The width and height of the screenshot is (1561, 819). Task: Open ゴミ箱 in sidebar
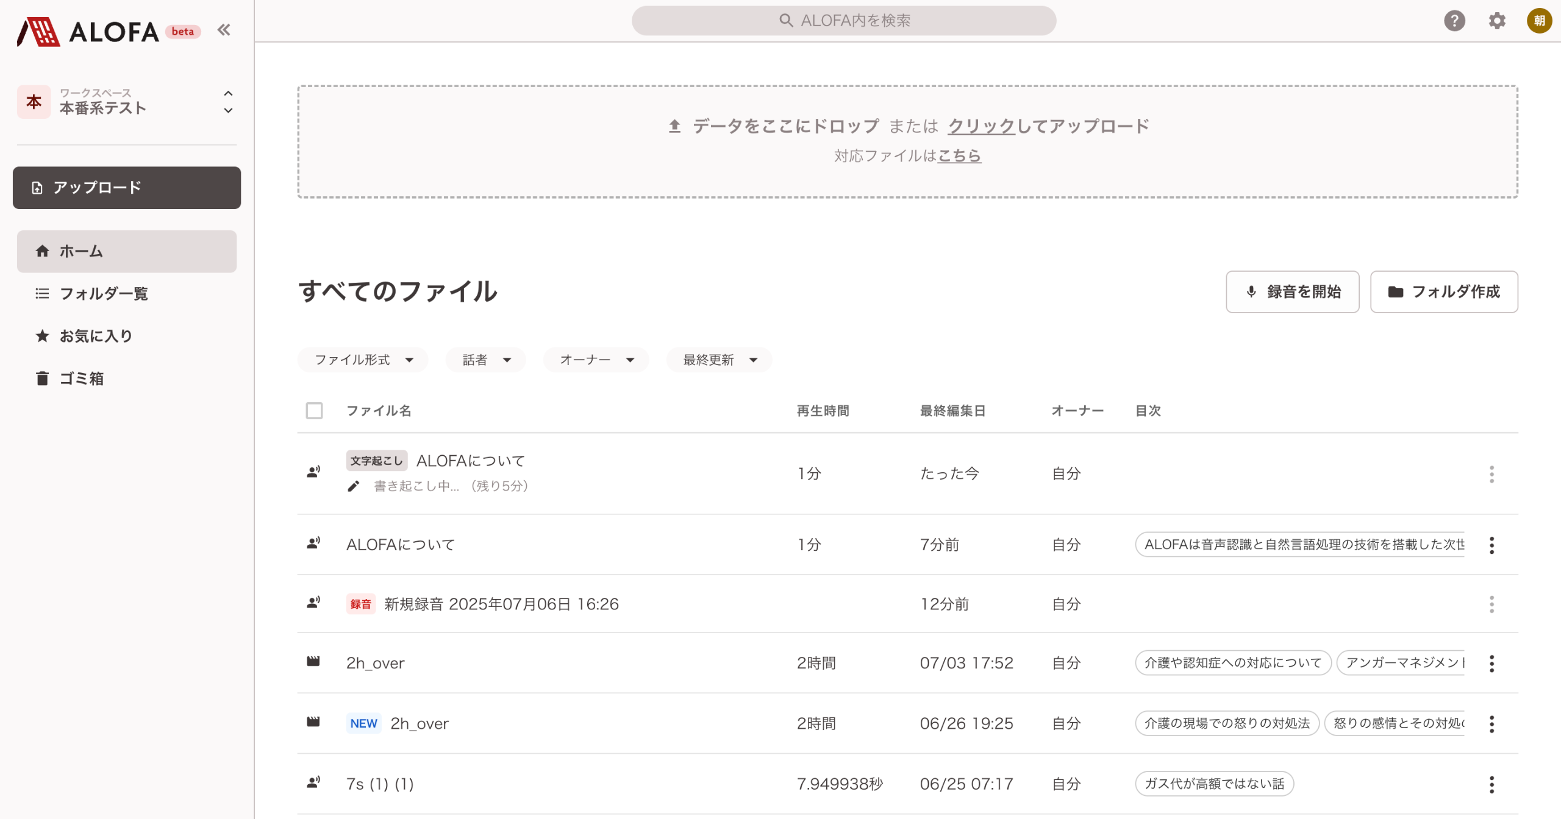click(81, 378)
